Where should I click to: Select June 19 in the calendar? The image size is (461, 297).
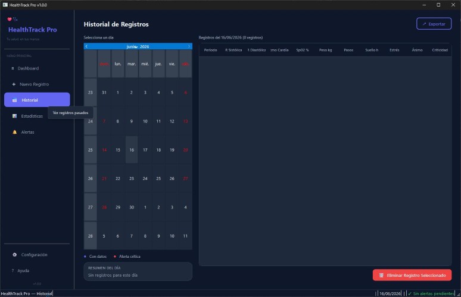172,150
